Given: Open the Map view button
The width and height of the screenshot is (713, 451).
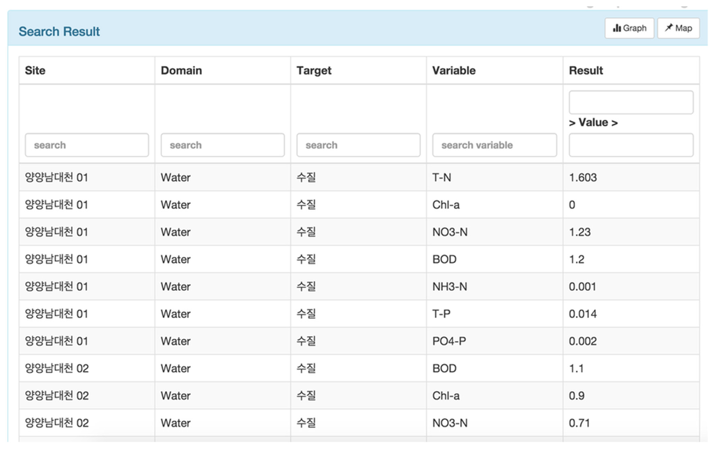Looking at the screenshot, I should coord(678,29).
